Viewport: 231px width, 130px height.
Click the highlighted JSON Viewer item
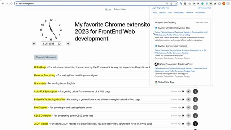[x=41, y=123]
